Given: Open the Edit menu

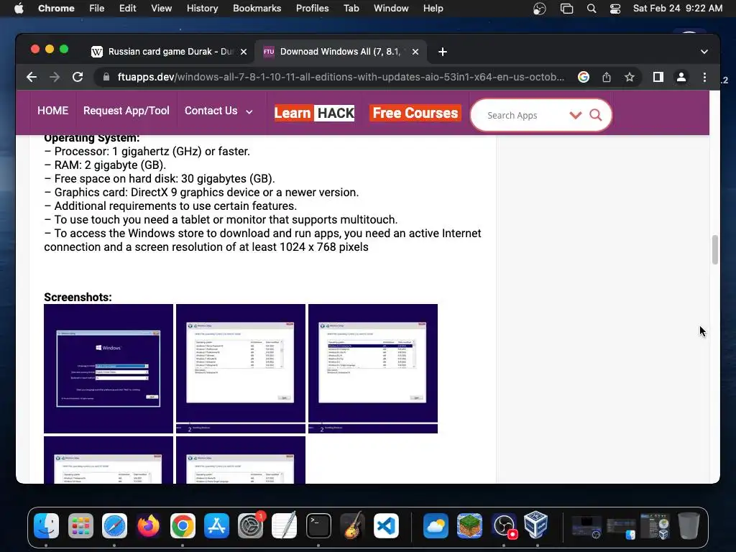Looking at the screenshot, I should click(128, 9).
